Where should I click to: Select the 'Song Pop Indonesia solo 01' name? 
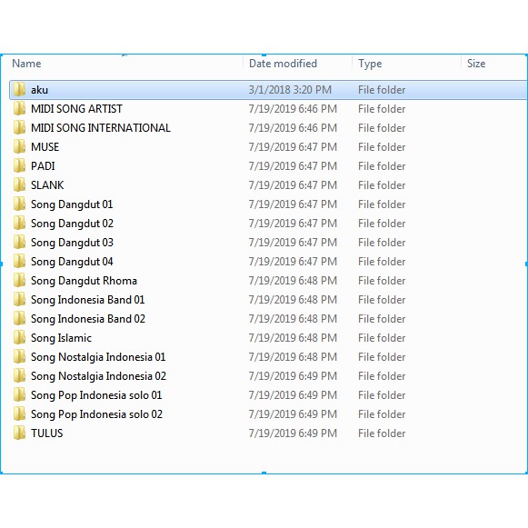[x=96, y=395]
